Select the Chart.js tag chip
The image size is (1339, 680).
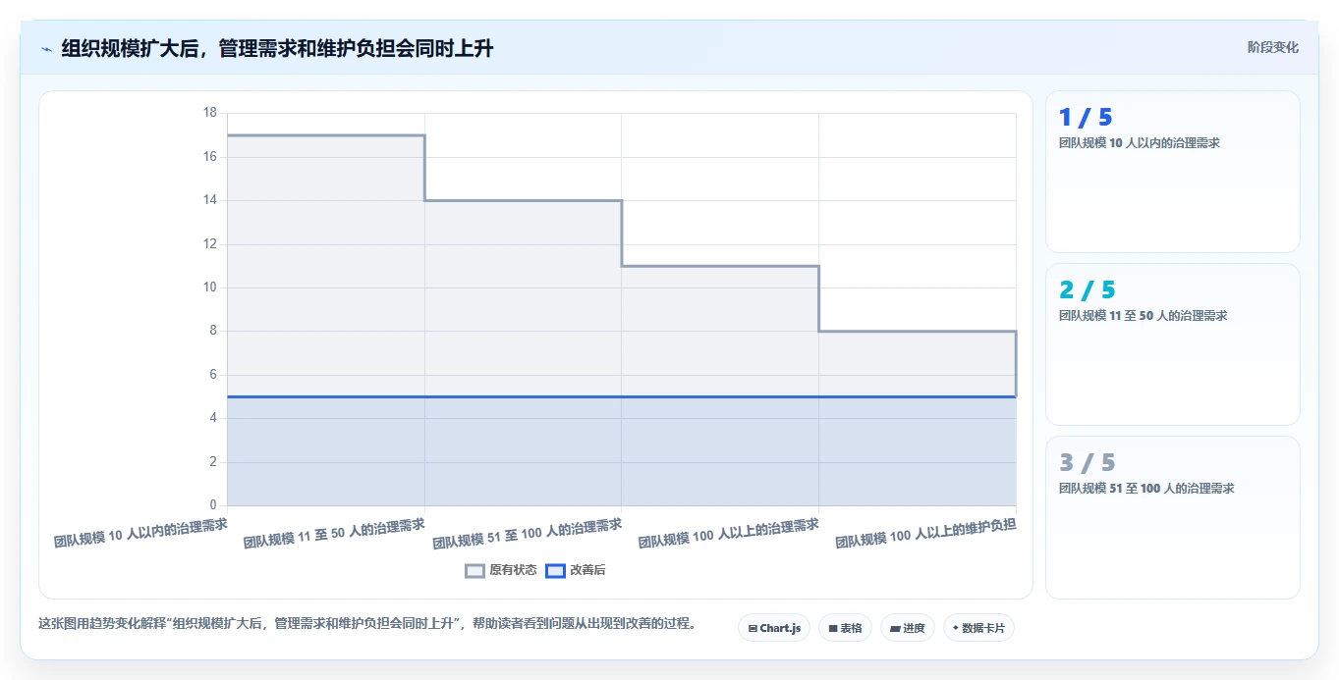coord(774,628)
